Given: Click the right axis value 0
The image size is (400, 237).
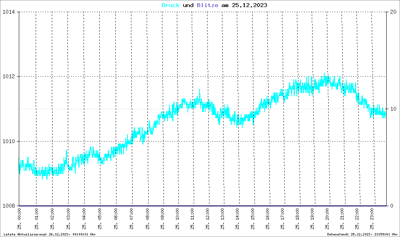Looking at the screenshot, I should 392,206.
